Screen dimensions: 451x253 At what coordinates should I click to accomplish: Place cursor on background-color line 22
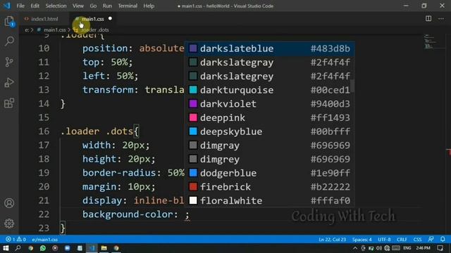pos(136,214)
